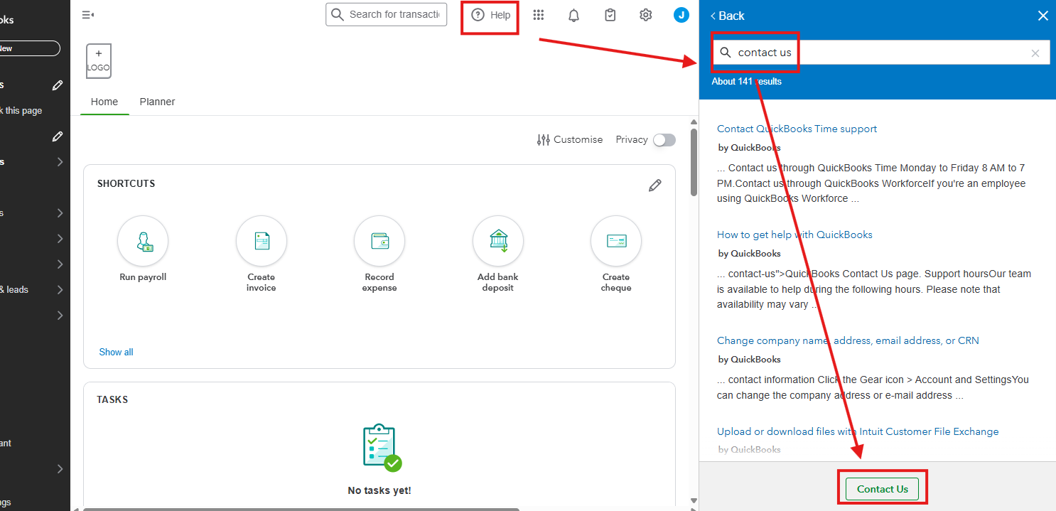Open 'Change company name, address' article
The image size is (1056, 511).
[x=848, y=340]
